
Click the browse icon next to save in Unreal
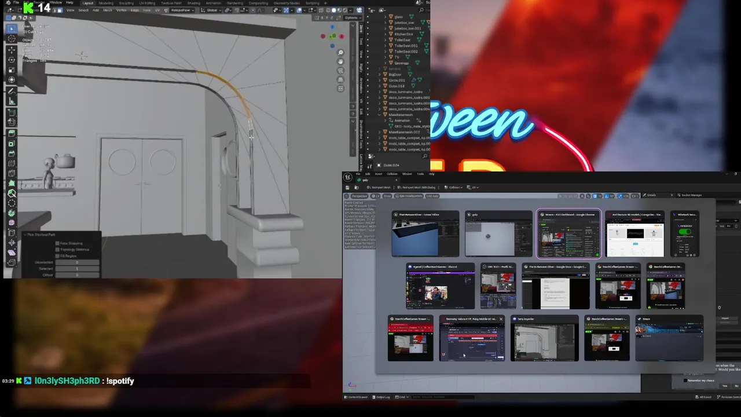(x=357, y=188)
